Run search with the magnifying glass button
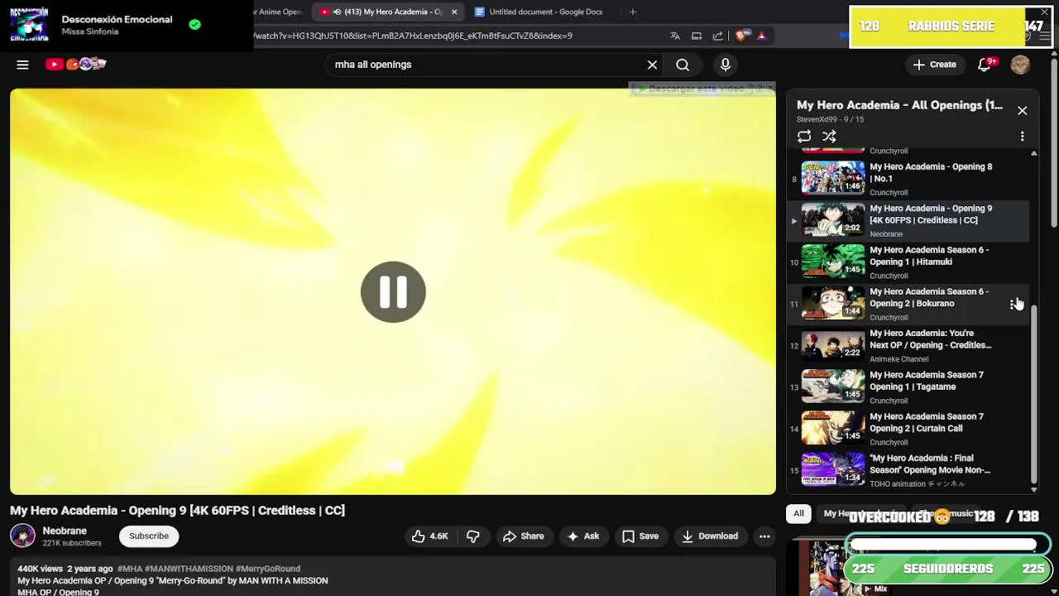The width and height of the screenshot is (1059, 596). coord(683,65)
